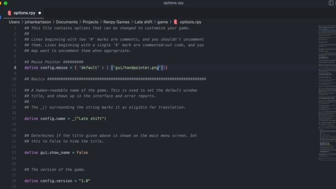Click config.name on line 17
Viewport: 336px width, 189px height.
tap(52, 119)
